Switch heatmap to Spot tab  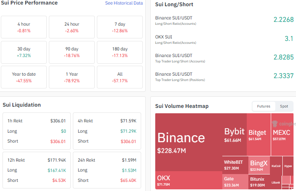tap(284, 106)
